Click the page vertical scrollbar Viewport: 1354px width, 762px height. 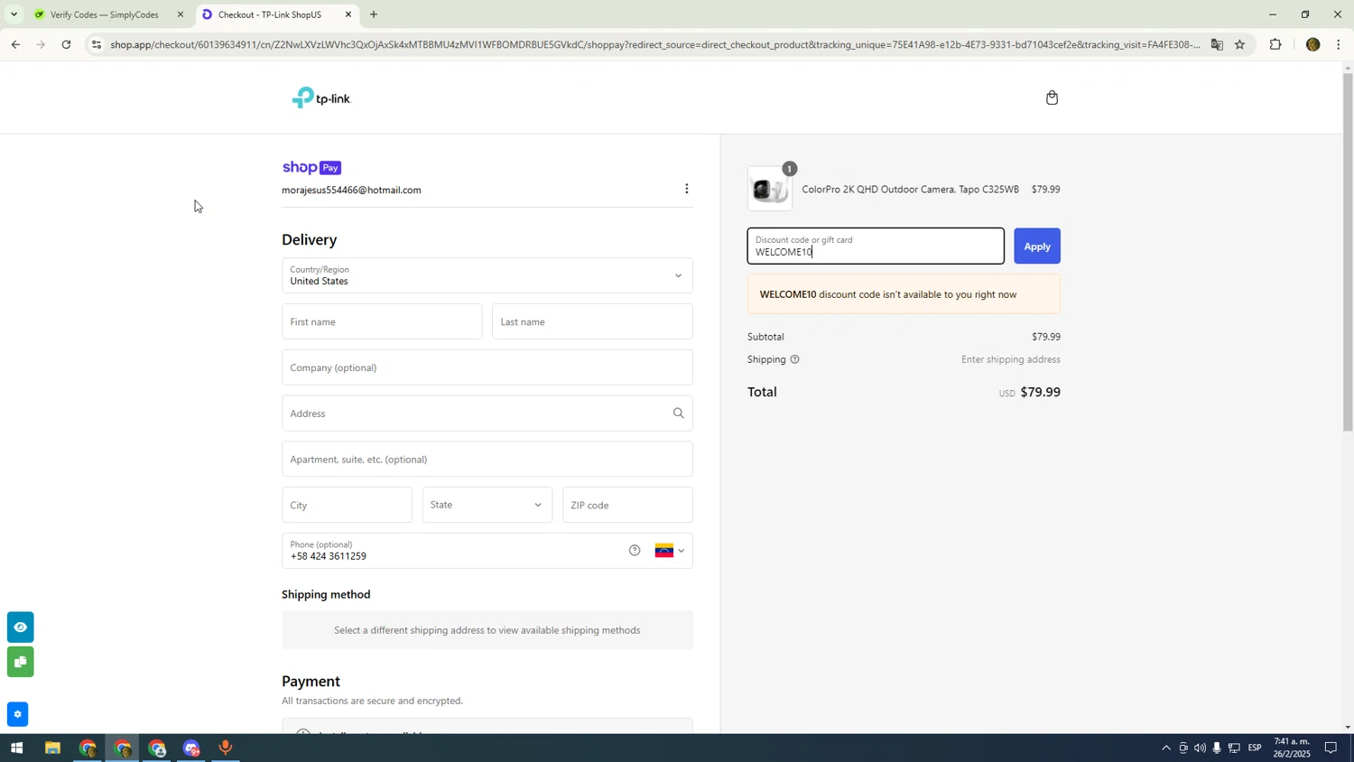coord(1348,253)
